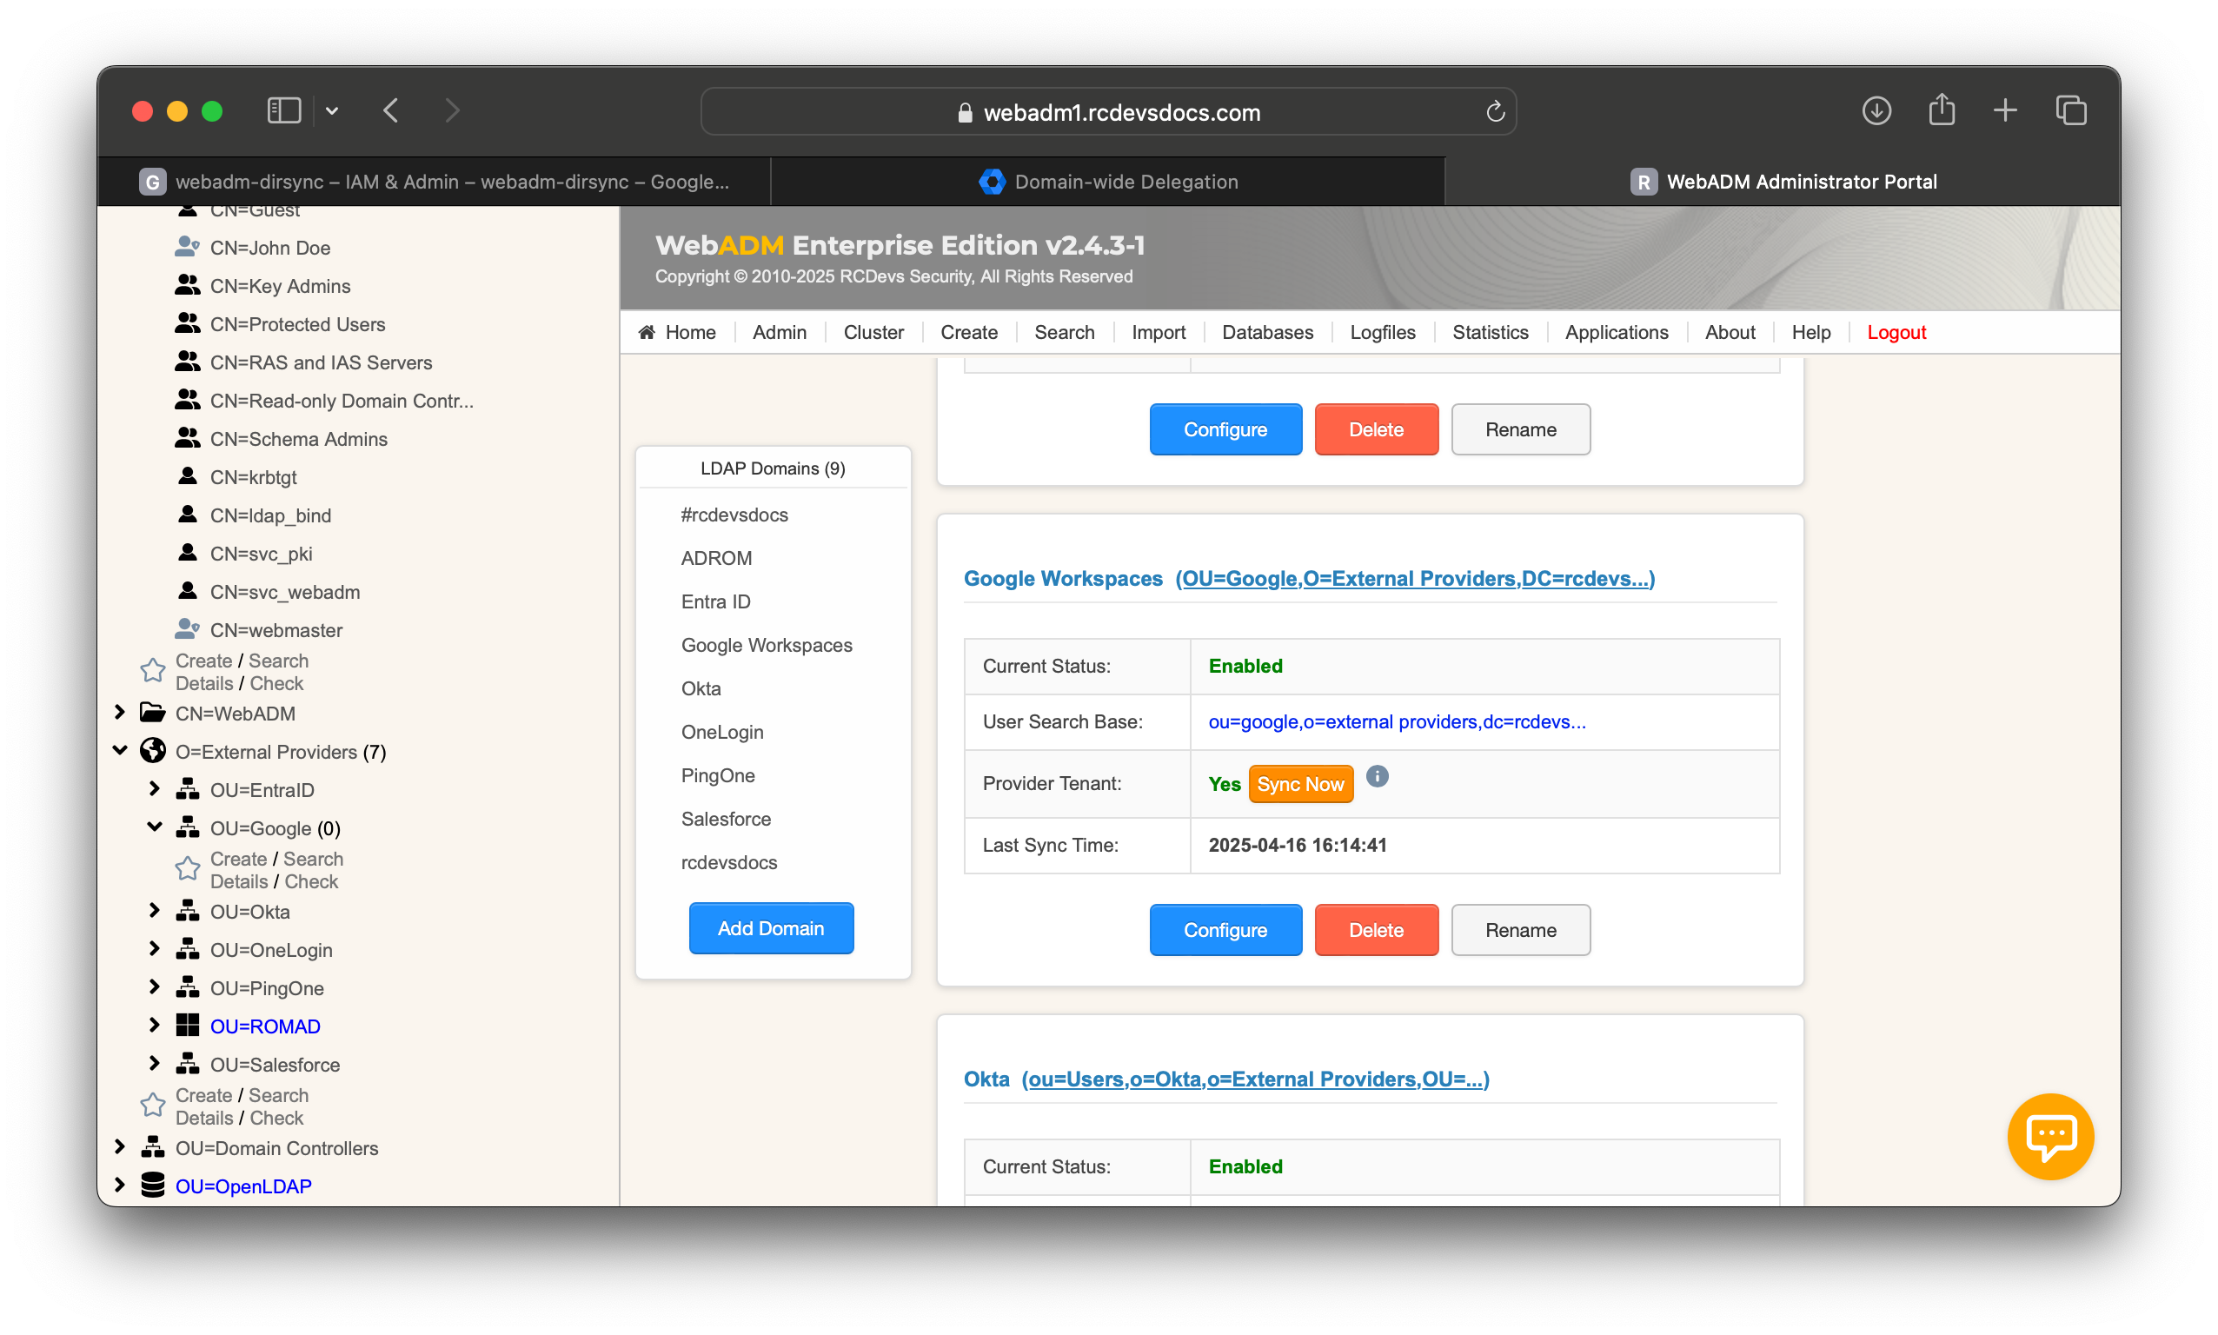This screenshot has height=1335, width=2218.
Task: Open the Logfiles menu
Action: click(x=1382, y=332)
